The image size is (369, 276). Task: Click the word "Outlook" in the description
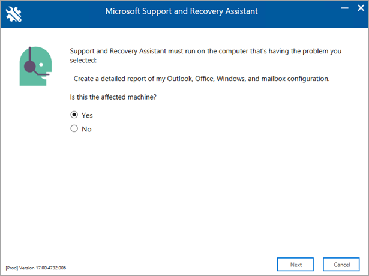(x=178, y=79)
